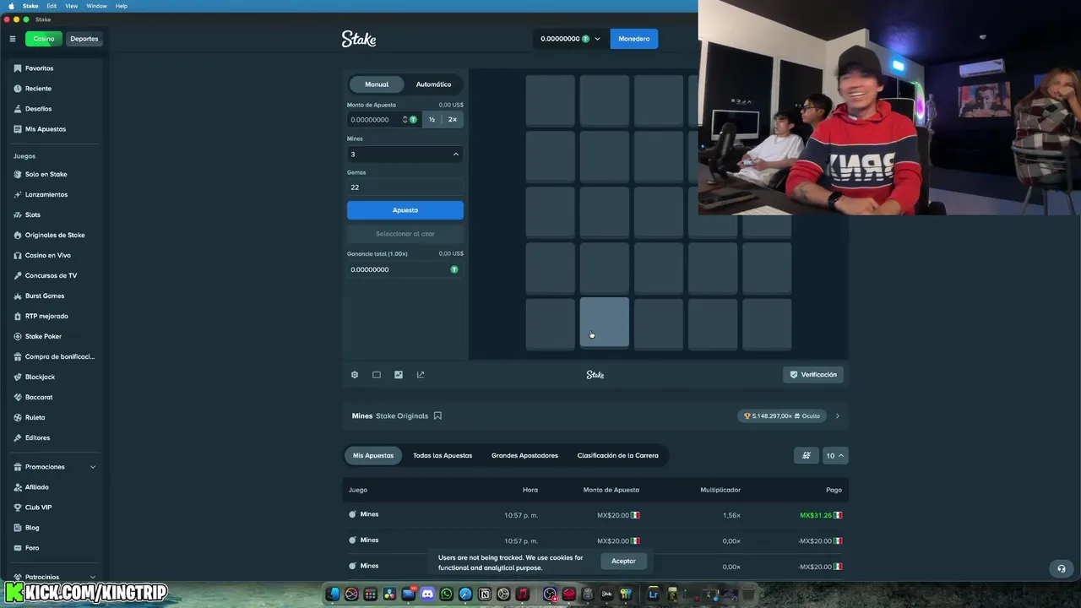1081x608 pixels.
Task: Reveal the highlighted mines tile under cursor
Action: point(604,323)
